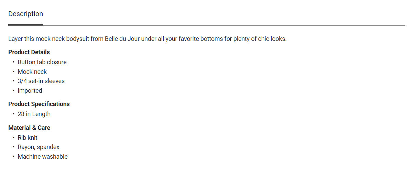
Task: Click the "Rib knit" list item
Action: tap(28, 138)
